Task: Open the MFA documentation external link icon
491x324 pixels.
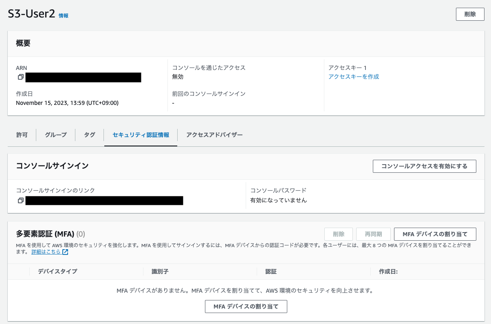Action: point(65,252)
